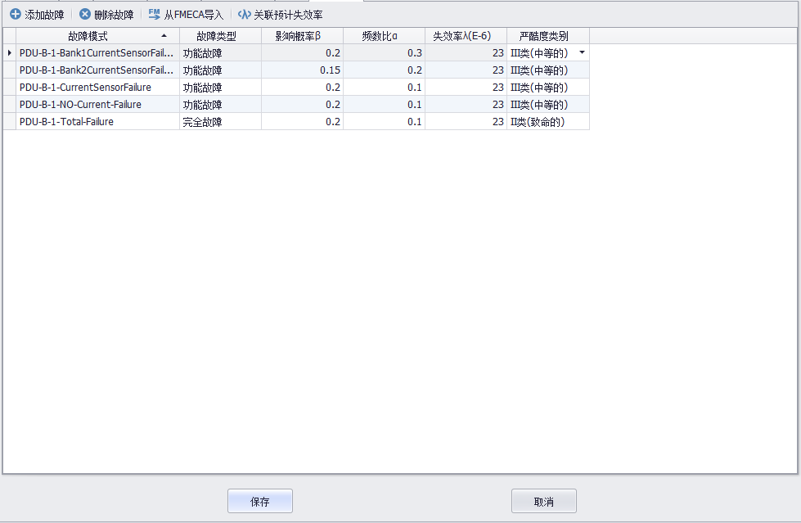801x523 pixels.
Task: Select PDU-B-1-Bank2CurrentSensorFail row name cell
Action: tap(97, 70)
